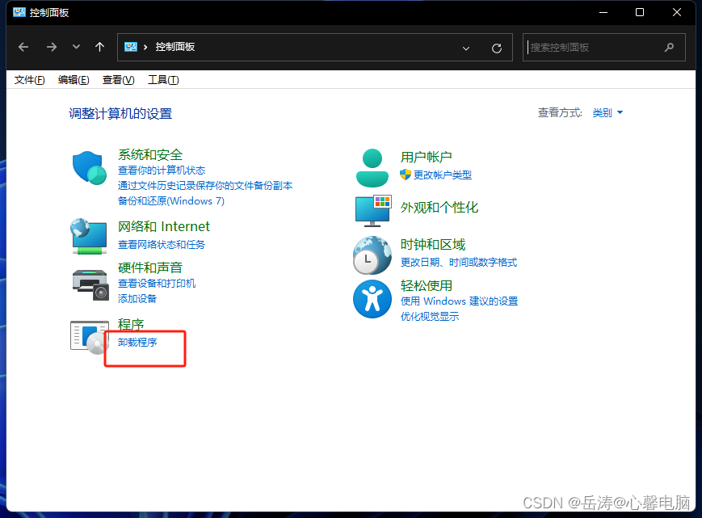Click the Programs disc icon
Screen dimensions: 702x518
point(90,338)
